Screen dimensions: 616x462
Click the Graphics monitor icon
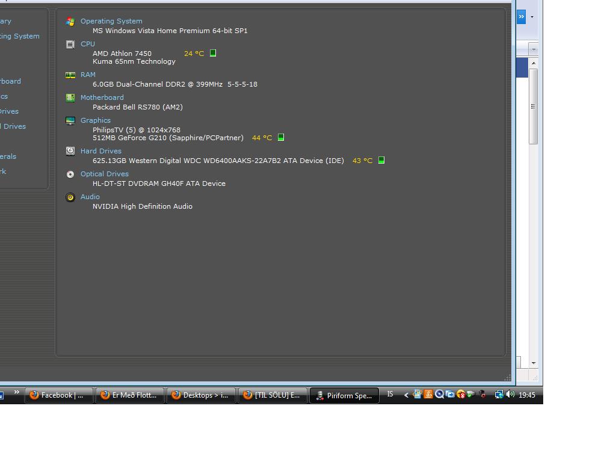[70, 120]
